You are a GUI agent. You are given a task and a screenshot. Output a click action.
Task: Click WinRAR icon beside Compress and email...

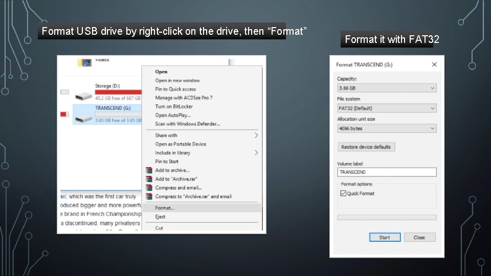pyautogui.click(x=149, y=188)
